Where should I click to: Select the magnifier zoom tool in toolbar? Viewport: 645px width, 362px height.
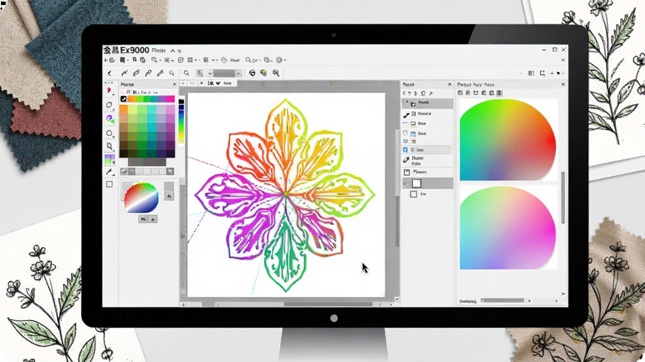point(186,73)
